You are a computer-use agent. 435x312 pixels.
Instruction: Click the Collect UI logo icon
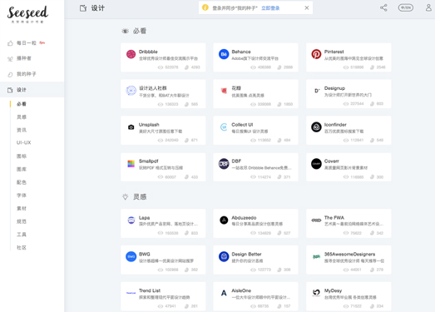(x=224, y=127)
